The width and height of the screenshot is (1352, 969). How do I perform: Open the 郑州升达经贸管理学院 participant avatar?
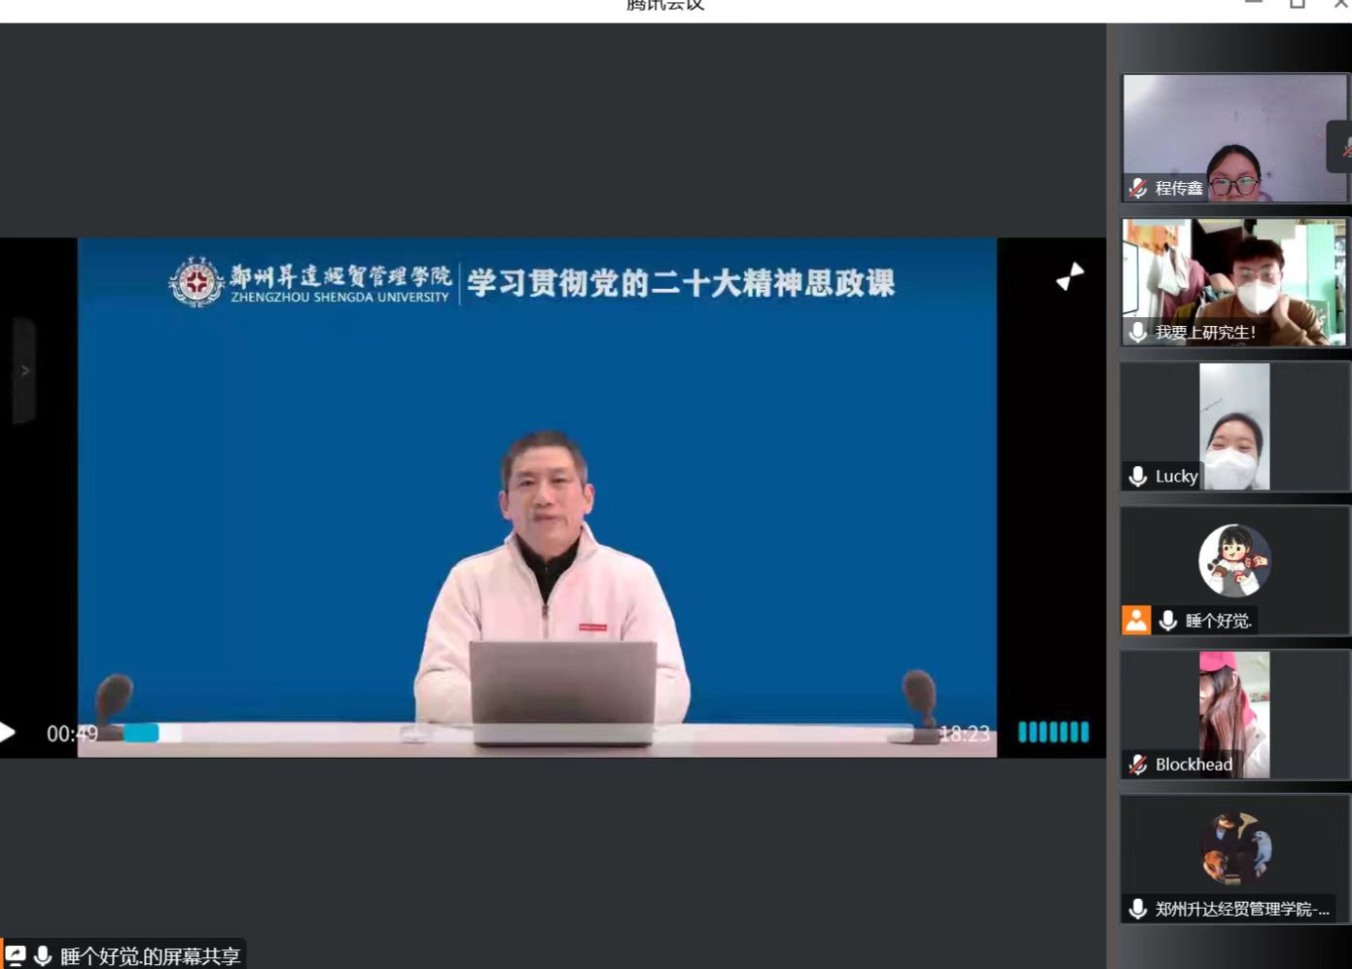click(1234, 848)
